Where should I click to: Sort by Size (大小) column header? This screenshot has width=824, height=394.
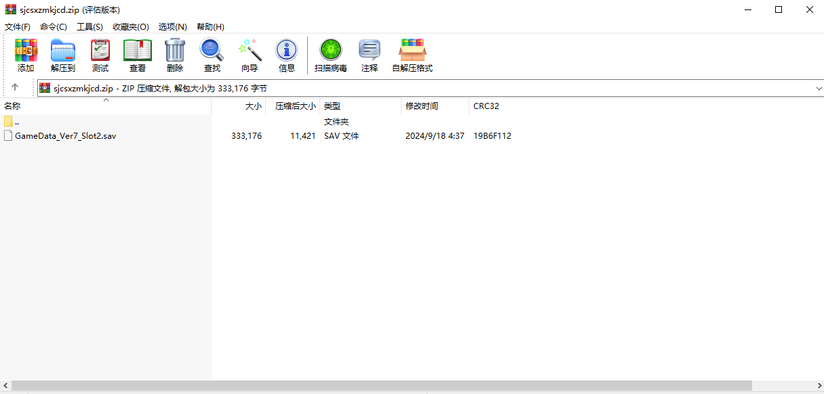tap(239, 106)
